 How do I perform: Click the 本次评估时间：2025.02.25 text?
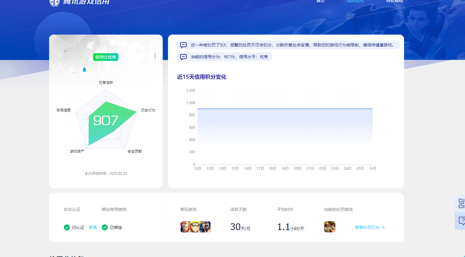pyautogui.click(x=106, y=174)
